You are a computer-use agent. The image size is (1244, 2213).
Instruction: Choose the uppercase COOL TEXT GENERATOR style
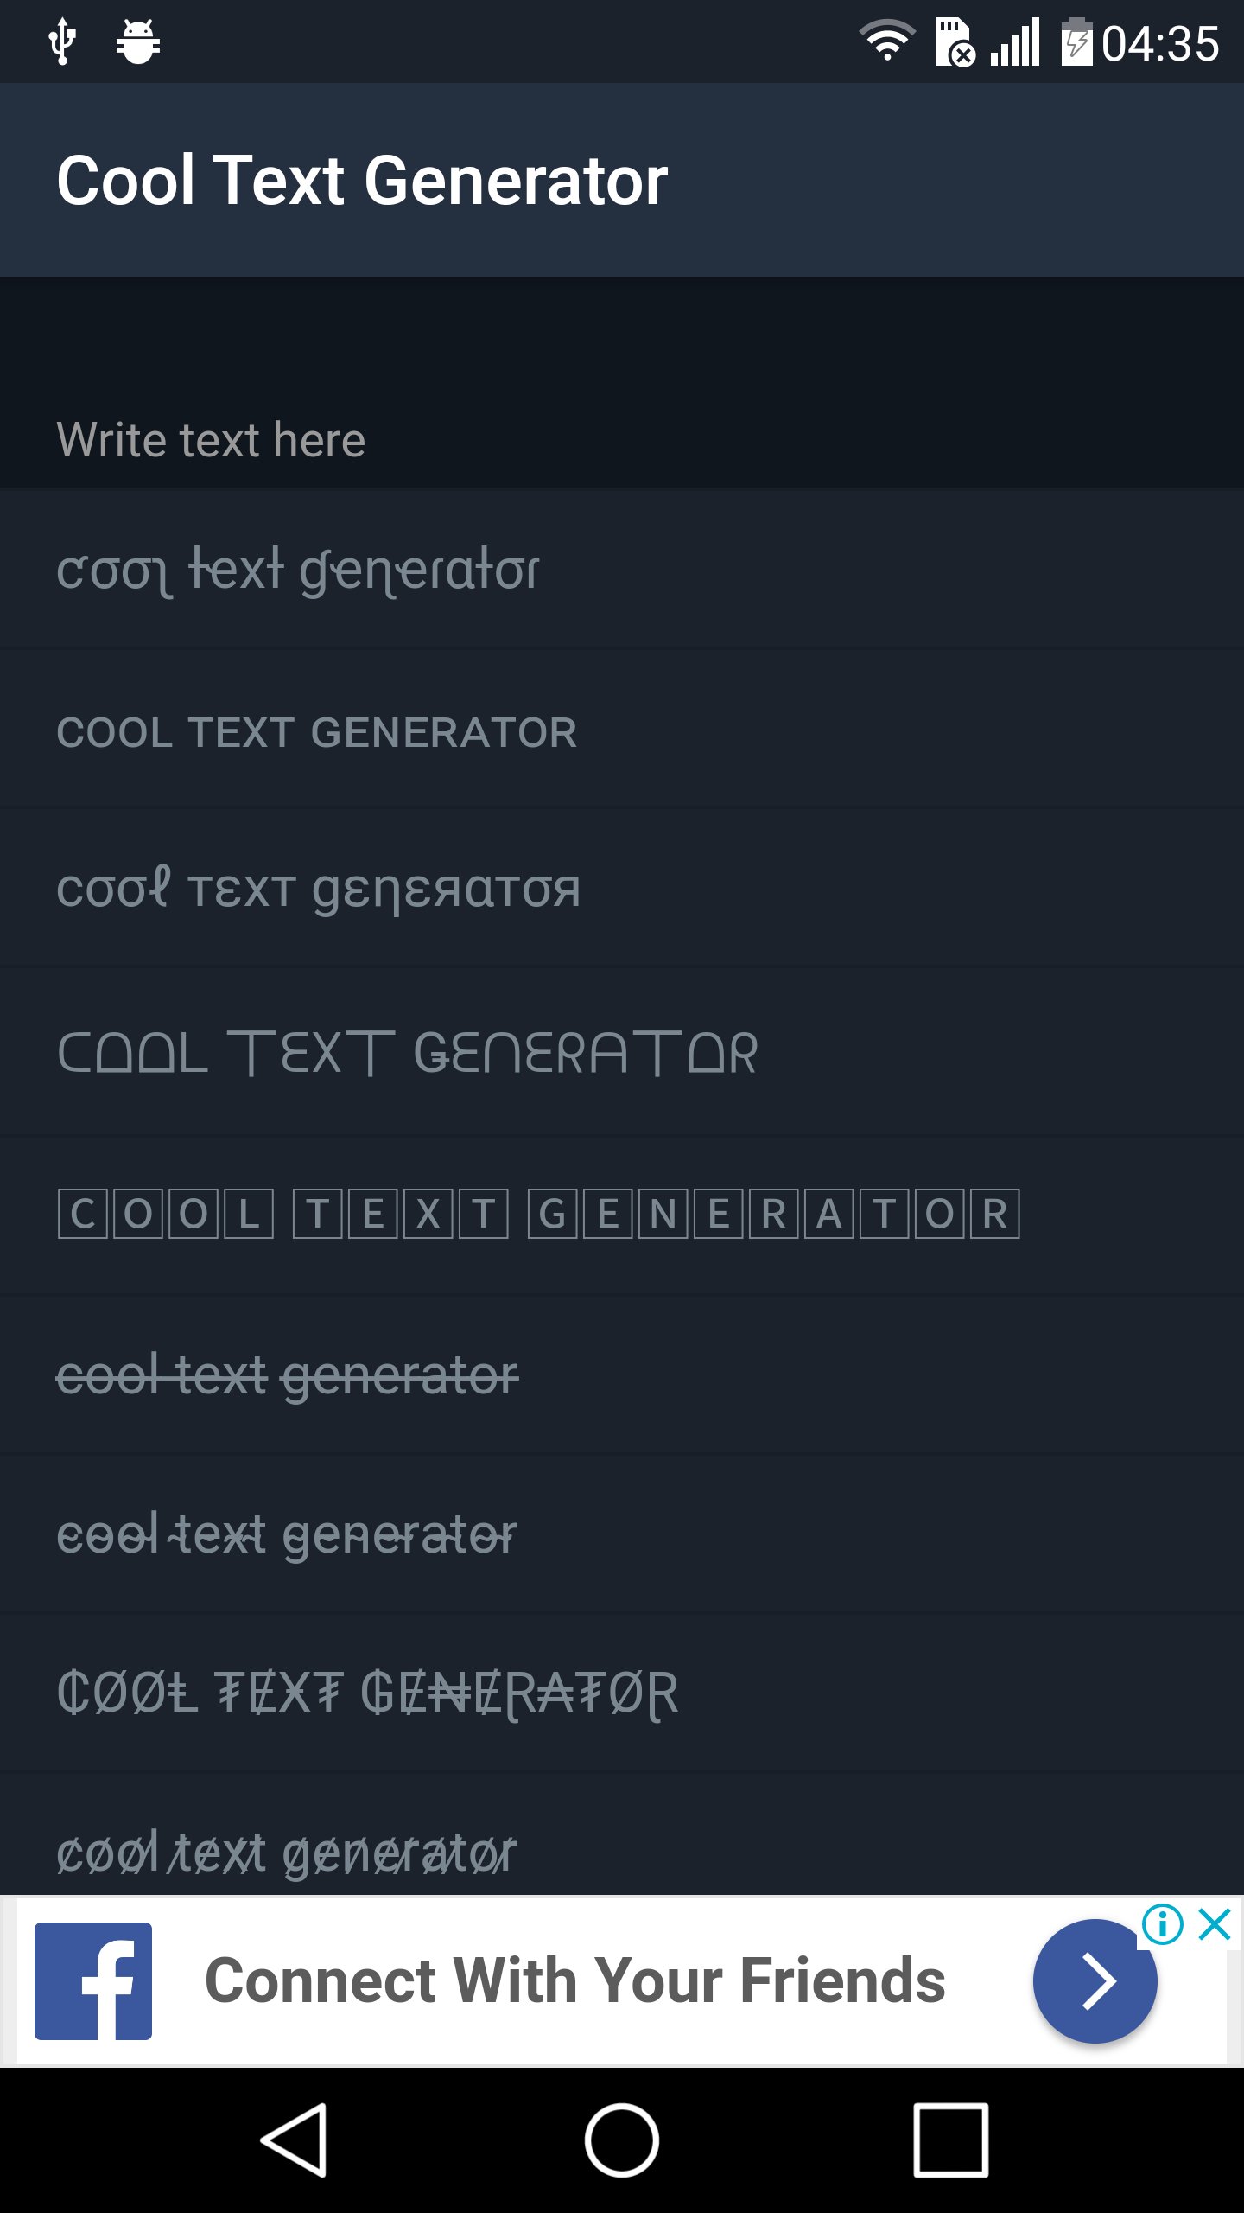[x=316, y=731]
